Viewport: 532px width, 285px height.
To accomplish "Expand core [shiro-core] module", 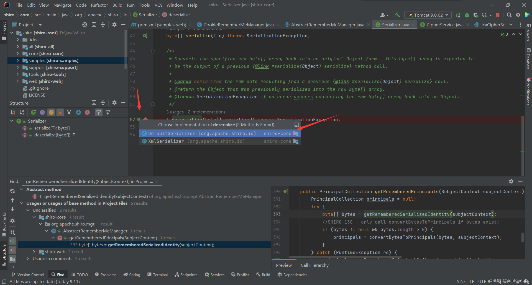I will [18, 53].
